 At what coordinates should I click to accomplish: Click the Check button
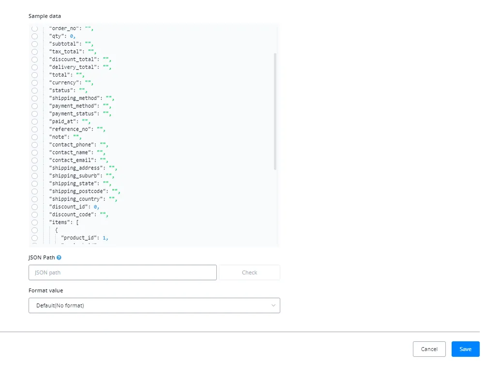(x=249, y=273)
